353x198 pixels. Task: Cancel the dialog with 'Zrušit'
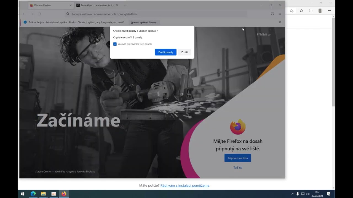click(184, 52)
